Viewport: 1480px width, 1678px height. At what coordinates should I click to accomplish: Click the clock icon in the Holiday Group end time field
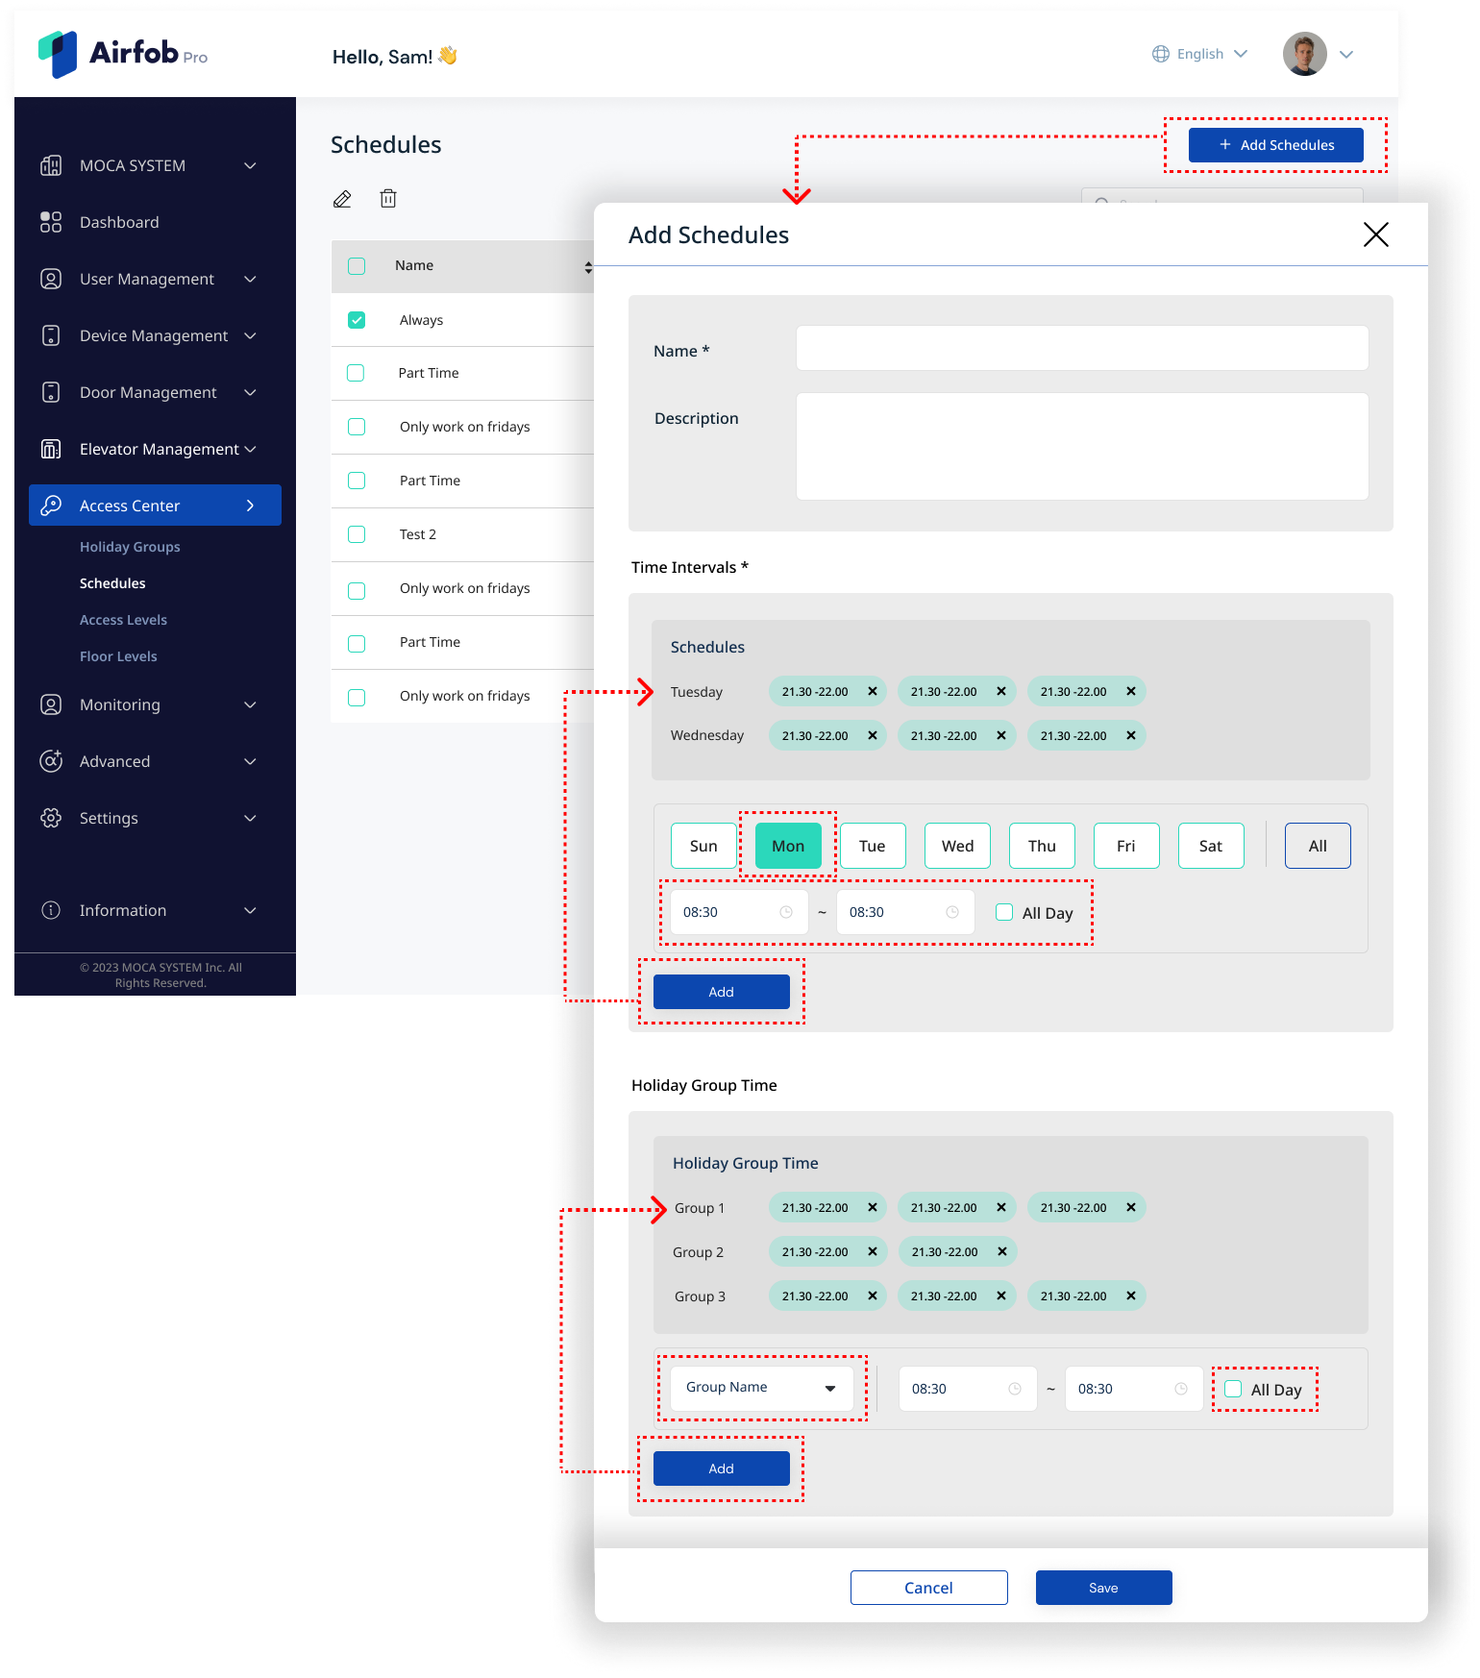coord(1181,1389)
